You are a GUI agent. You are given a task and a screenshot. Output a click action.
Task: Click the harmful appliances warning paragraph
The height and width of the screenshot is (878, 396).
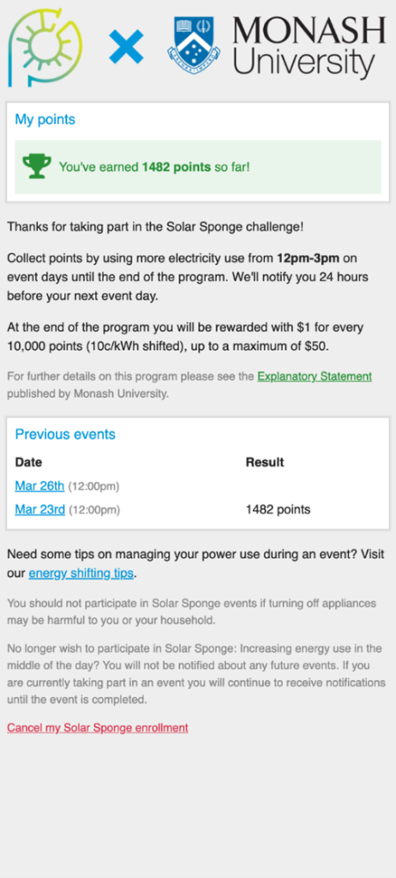tap(191, 612)
